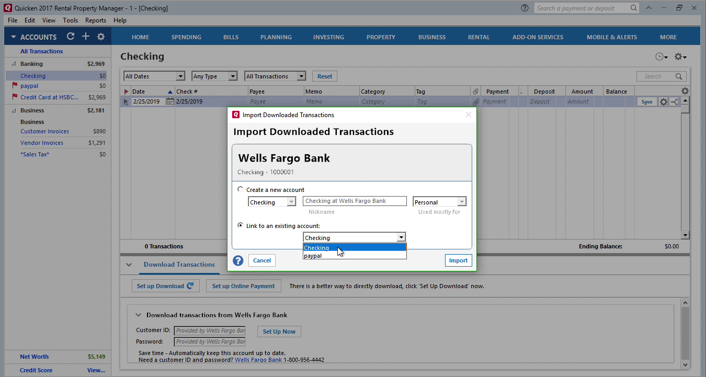The width and height of the screenshot is (706, 377).
Task: Click the register column settings gear
Action: click(x=685, y=91)
